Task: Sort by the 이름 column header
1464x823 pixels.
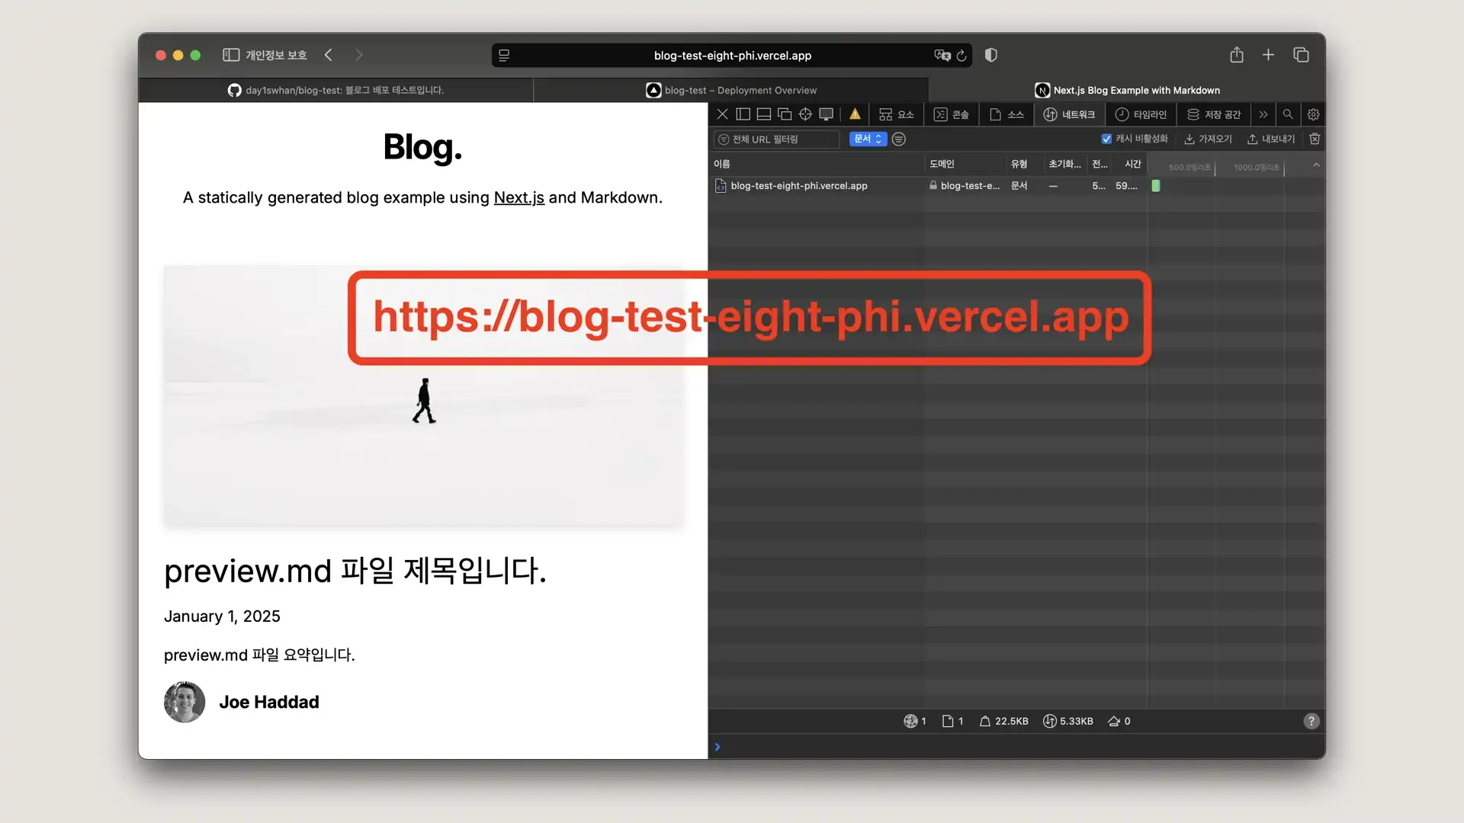Action: pos(816,164)
